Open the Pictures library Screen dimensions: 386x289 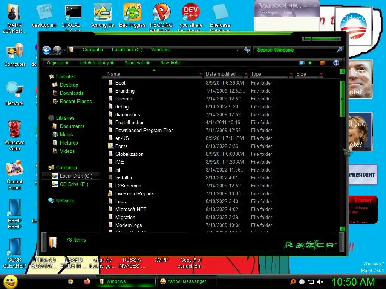[69, 143]
